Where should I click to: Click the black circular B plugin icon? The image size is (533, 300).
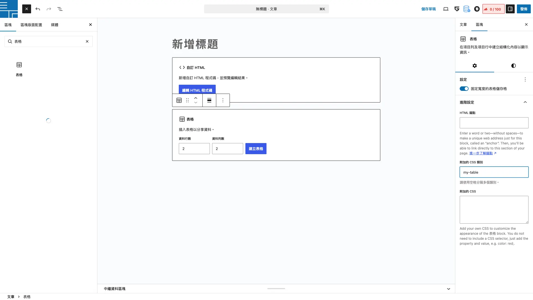pyautogui.click(x=477, y=9)
